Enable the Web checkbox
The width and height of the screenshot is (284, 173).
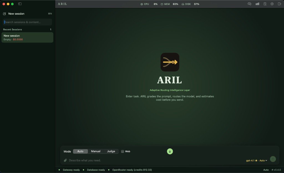122,151
